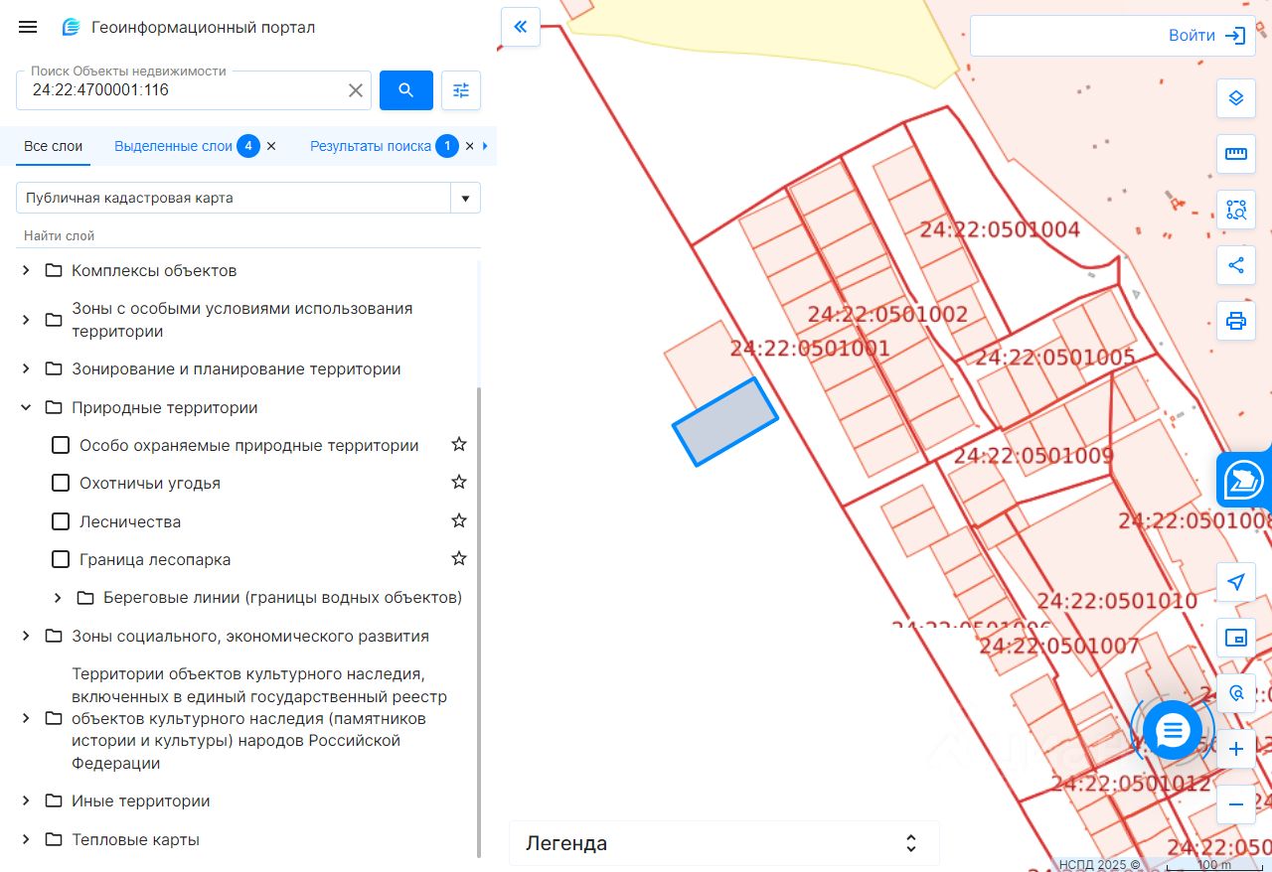Screen dimensions: 1272x872
Task: Turn on Граница лесопарка layer
Action: [61, 559]
